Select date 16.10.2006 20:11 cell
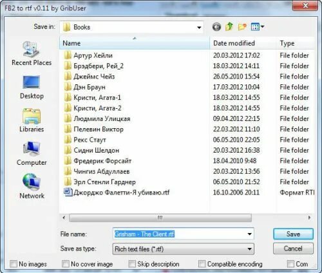The image size is (322, 273). pos(236,192)
